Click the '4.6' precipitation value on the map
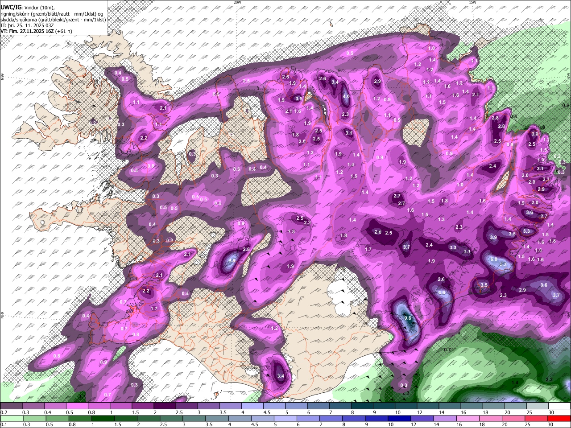 [442, 292]
